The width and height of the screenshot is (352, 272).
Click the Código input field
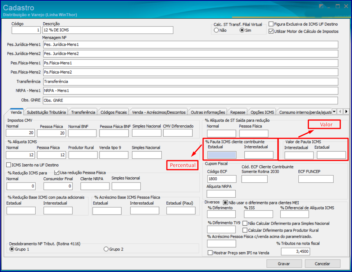(26, 30)
